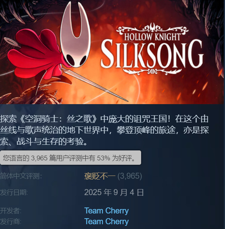
Task: Click the 简体中文评测 label
Action: point(21,176)
